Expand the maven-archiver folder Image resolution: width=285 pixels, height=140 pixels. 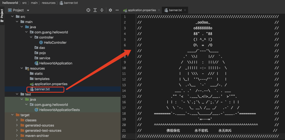point(17,136)
